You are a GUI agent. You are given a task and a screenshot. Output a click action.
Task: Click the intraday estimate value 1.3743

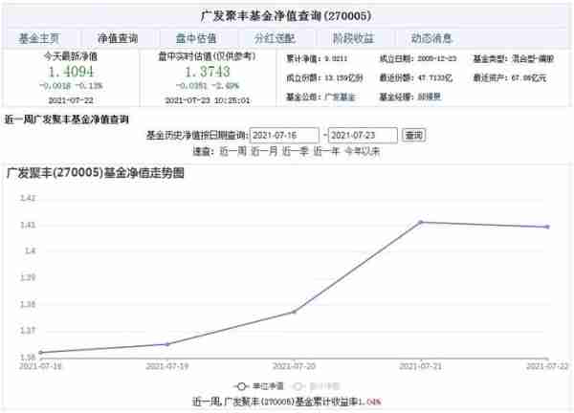pyautogui.click(x=208, y=72)
